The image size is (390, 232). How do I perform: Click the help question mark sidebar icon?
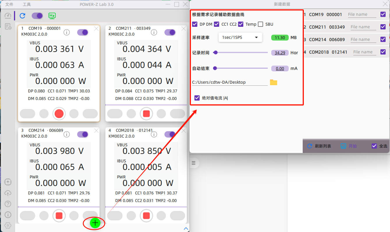(8, 204)
